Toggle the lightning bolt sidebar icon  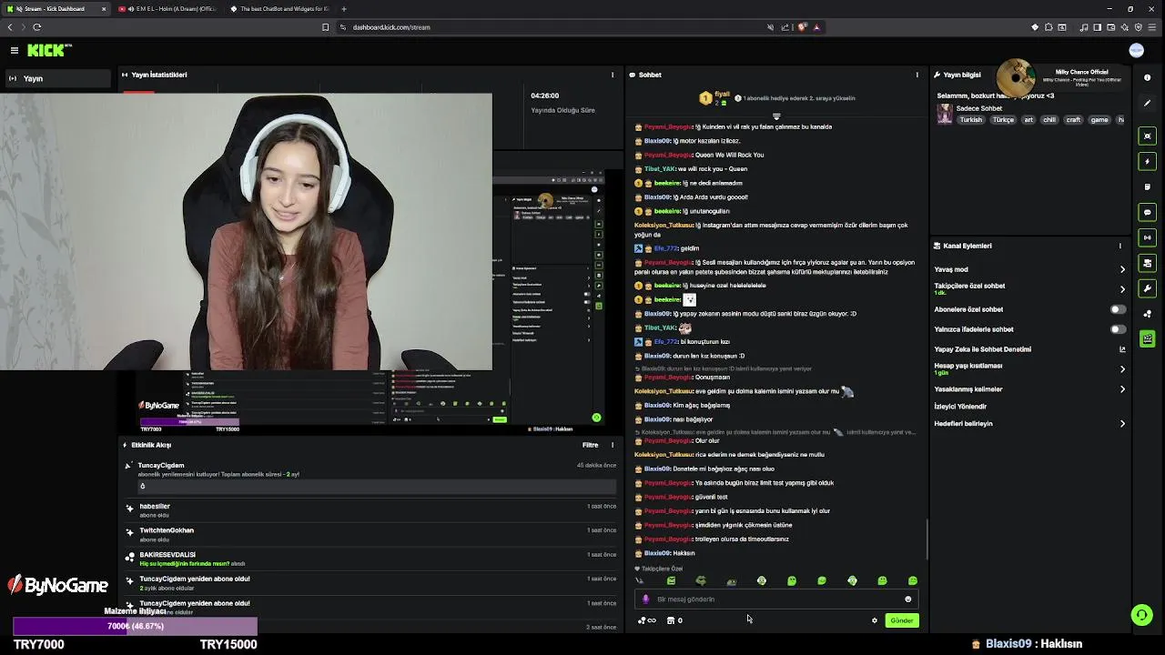[1147, 161]
